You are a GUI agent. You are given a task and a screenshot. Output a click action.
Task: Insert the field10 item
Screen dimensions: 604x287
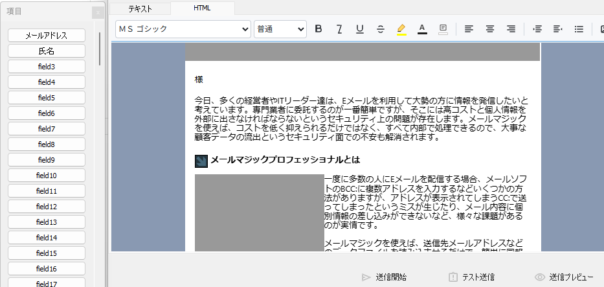[x=46, y=176]
